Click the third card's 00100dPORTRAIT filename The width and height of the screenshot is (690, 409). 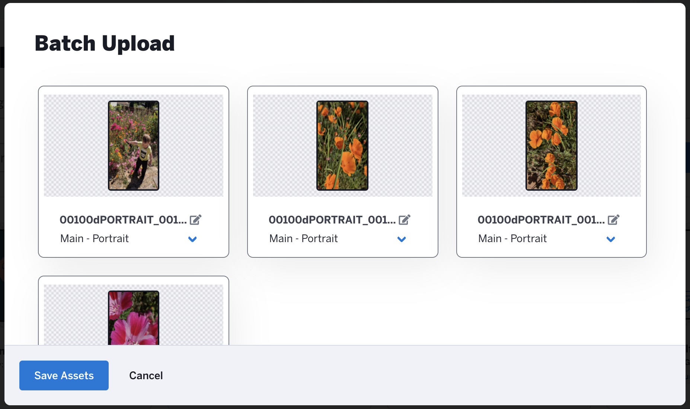(541, 220)
